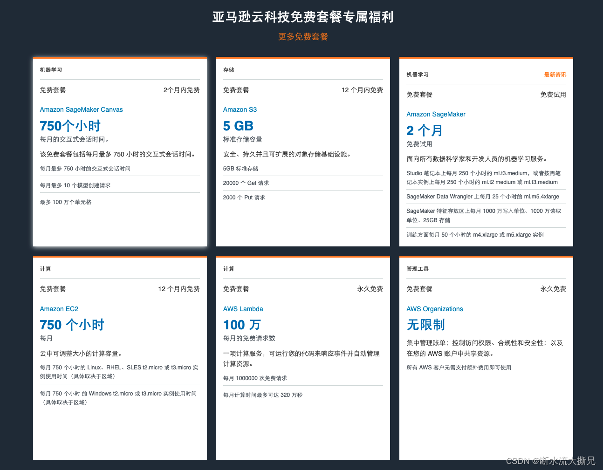Screen dimensions: 603x470
Task: Click the 标准存储容量 subtitle
Action: [x=242, y=139]
